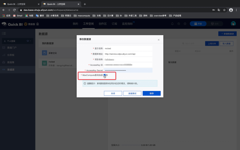
Task: Open the apps bookmark shortcut
Action: tap(6, 16)
